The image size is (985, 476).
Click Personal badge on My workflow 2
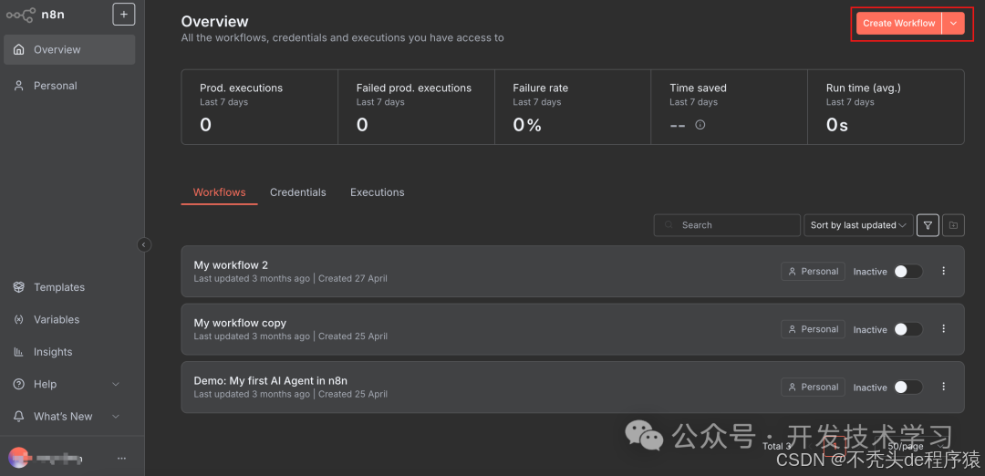coord(813,271)
